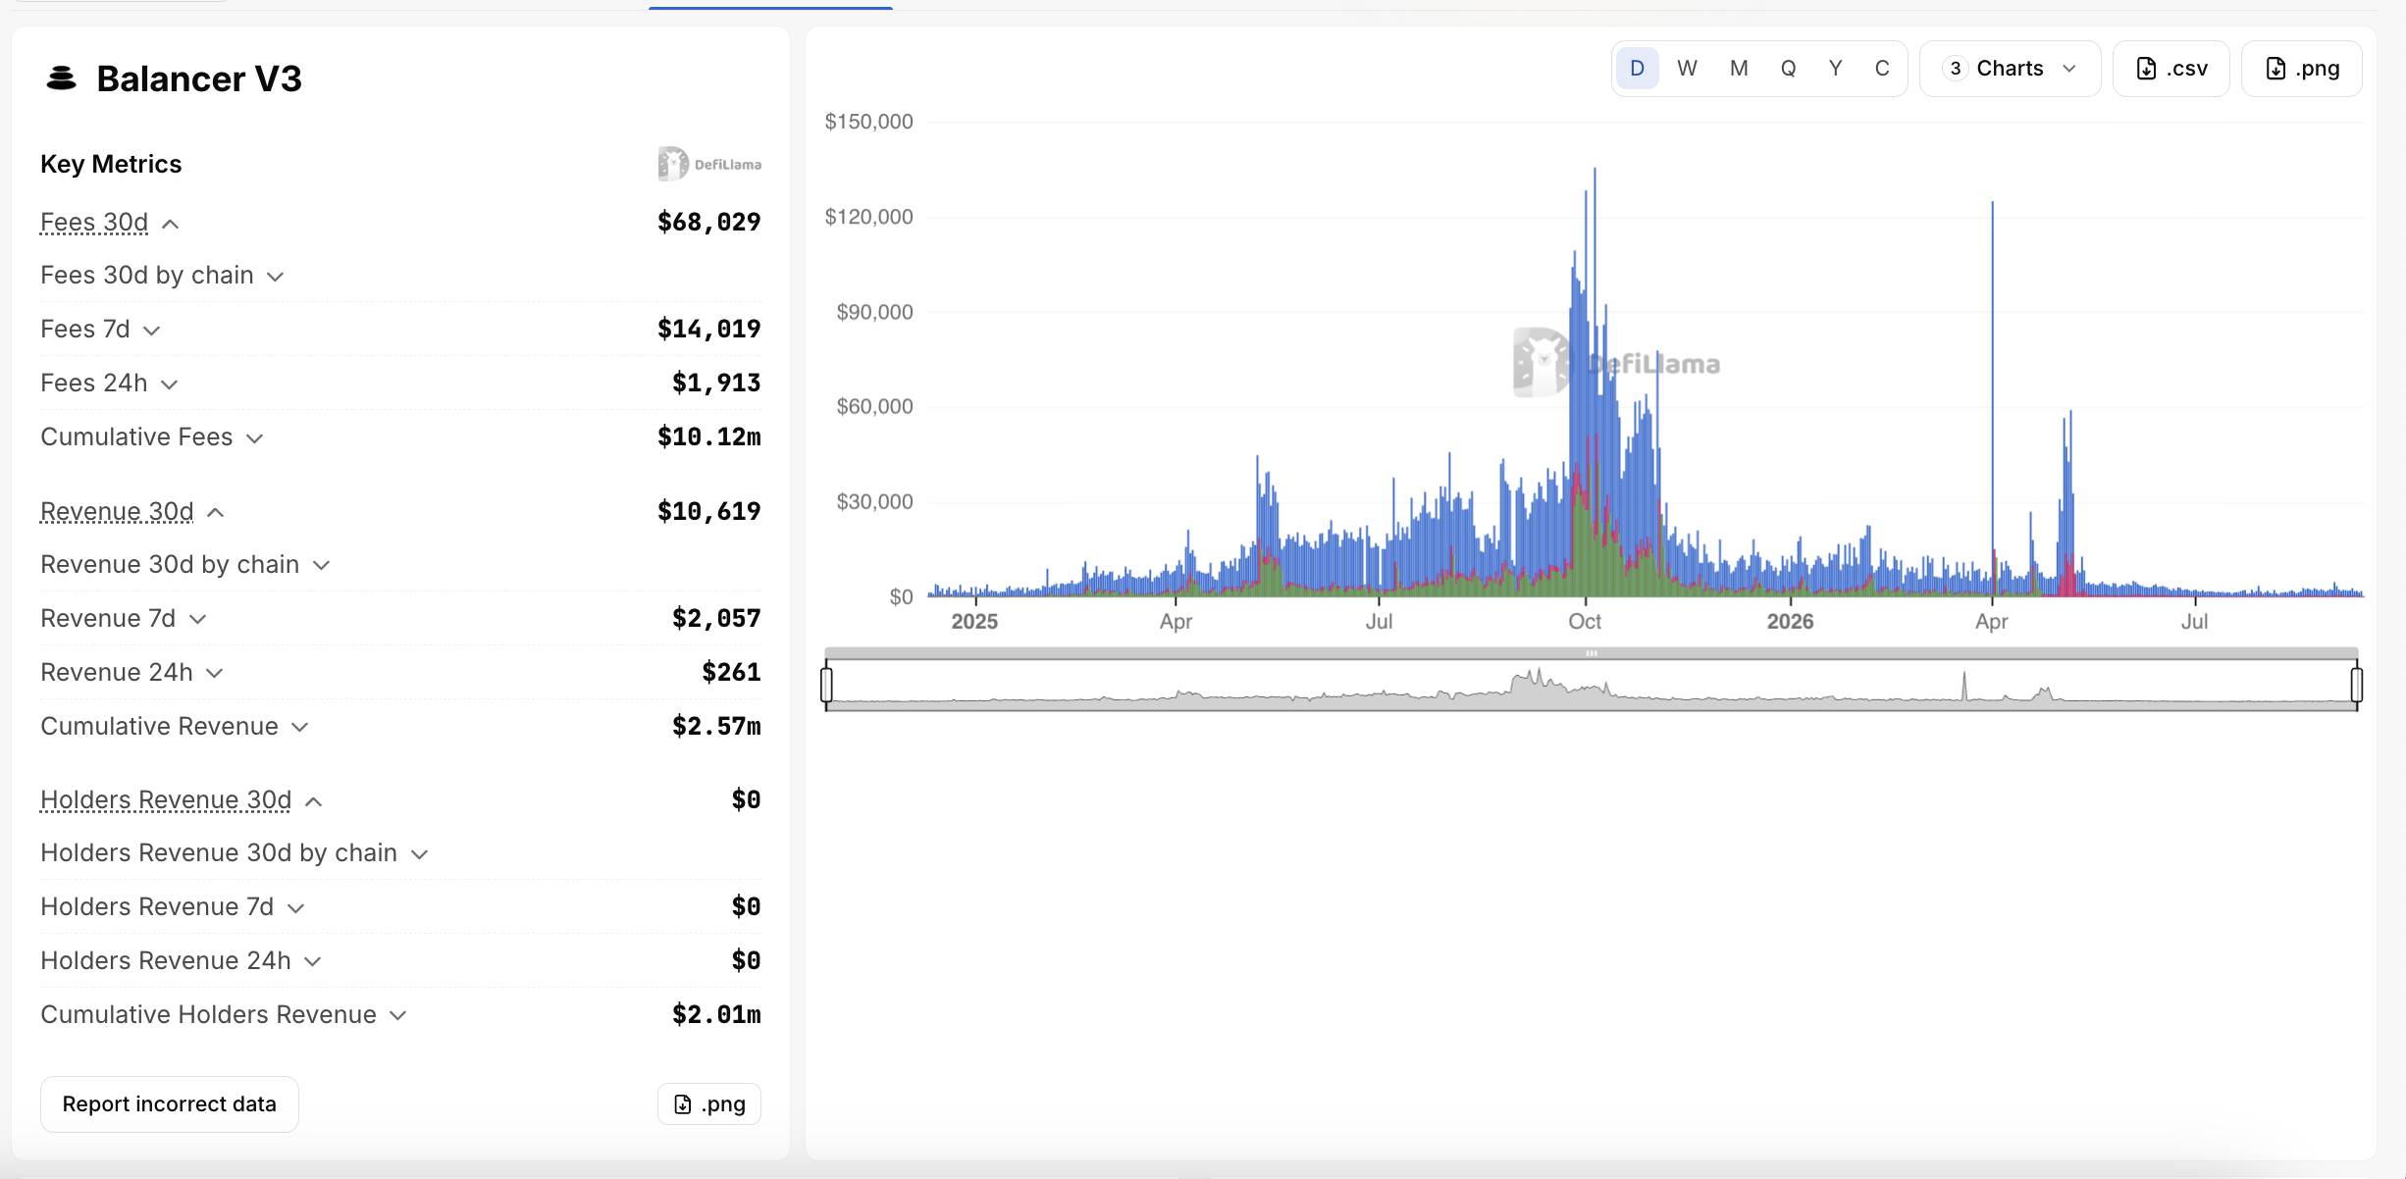Click Revenue 30d value $10,619

tap(708, 512)
